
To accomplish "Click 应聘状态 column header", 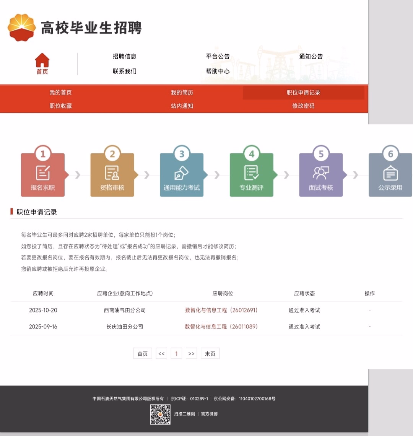I will click(x=304, y=293).
